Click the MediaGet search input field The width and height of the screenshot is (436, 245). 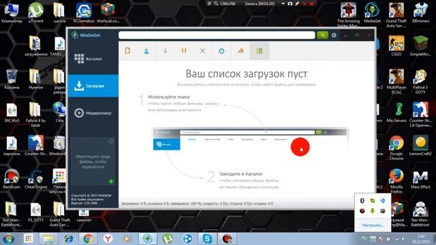click(217, 35)
